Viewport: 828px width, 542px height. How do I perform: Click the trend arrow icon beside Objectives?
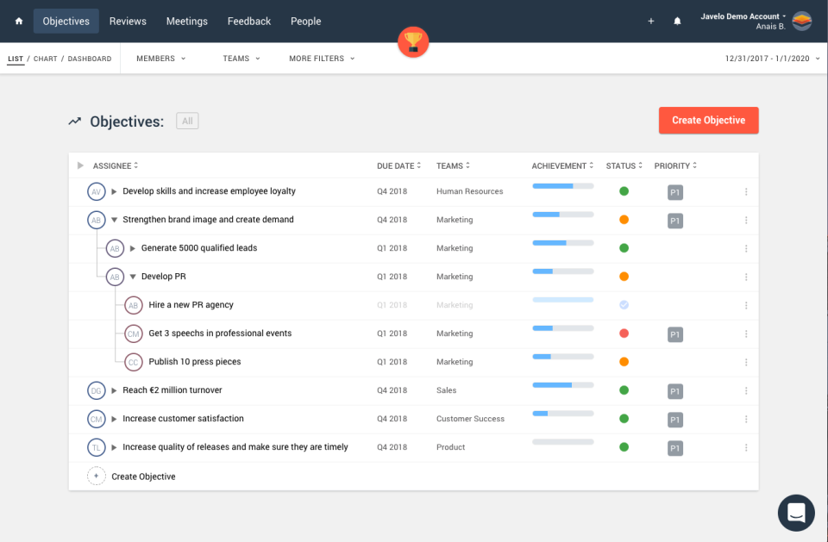pyautogui.click(x=74, y=121)
